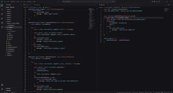This screenshot has height=93, width=173.
Task: Open the Source Control view
Action: [2, 14]
